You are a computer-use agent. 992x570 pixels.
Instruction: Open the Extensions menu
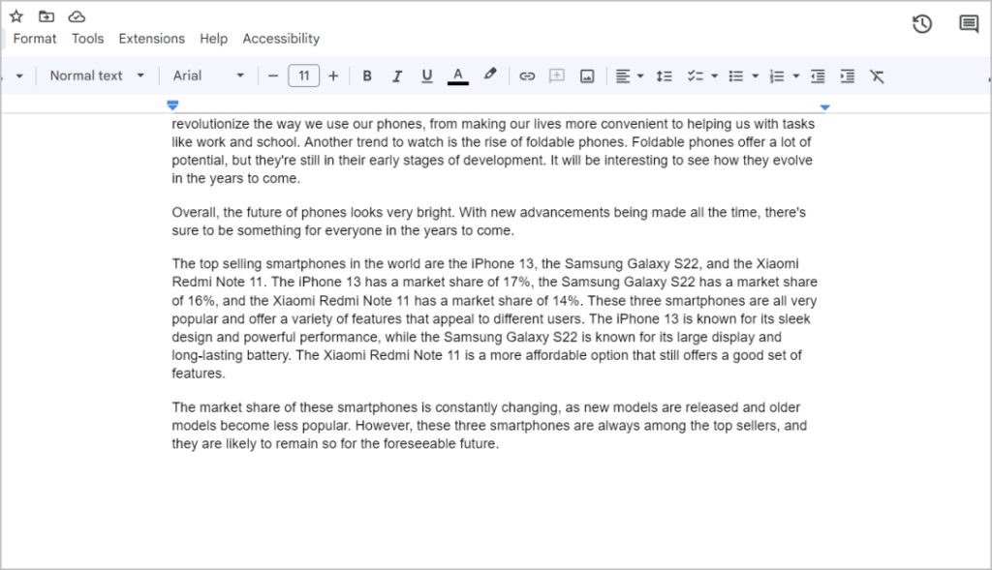152,39
